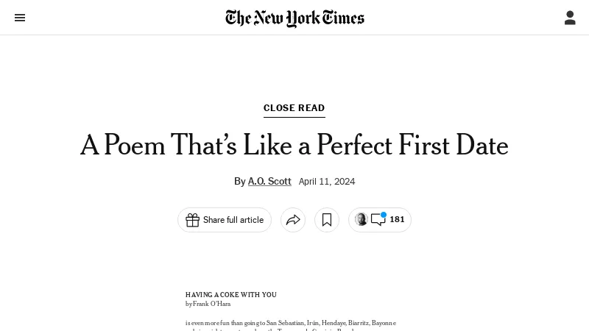Image resolution: width=589 pixels, height=331 pixels.
Task: Click the New York Times logo
Action: click(x=294, y=18)
